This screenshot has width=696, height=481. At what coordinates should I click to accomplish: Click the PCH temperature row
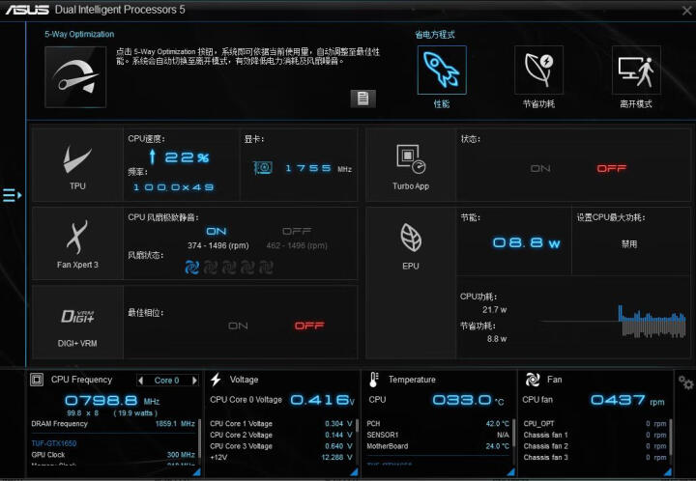coord(438,424)
